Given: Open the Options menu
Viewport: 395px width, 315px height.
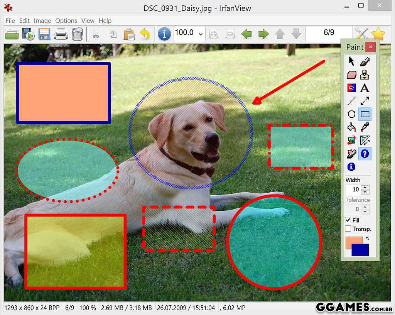Looking at the screenshot, I should point(66,20).
